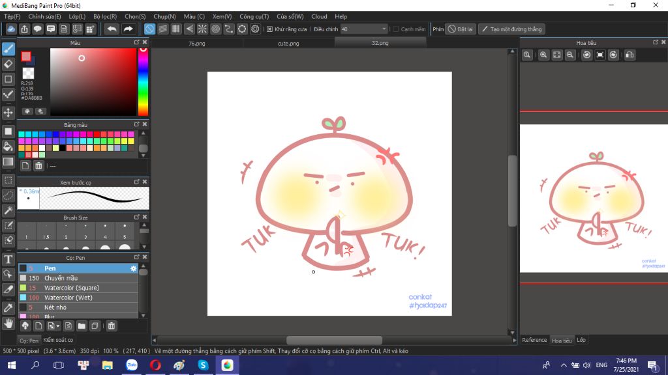Screen dimensions: 668x375
Task: Select the Brush tool in left toolbar
Action: point(8,49)
